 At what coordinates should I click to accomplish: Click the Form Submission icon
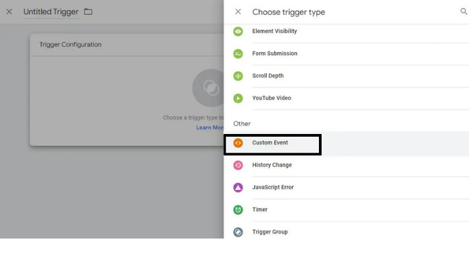(x=238, y=54)
